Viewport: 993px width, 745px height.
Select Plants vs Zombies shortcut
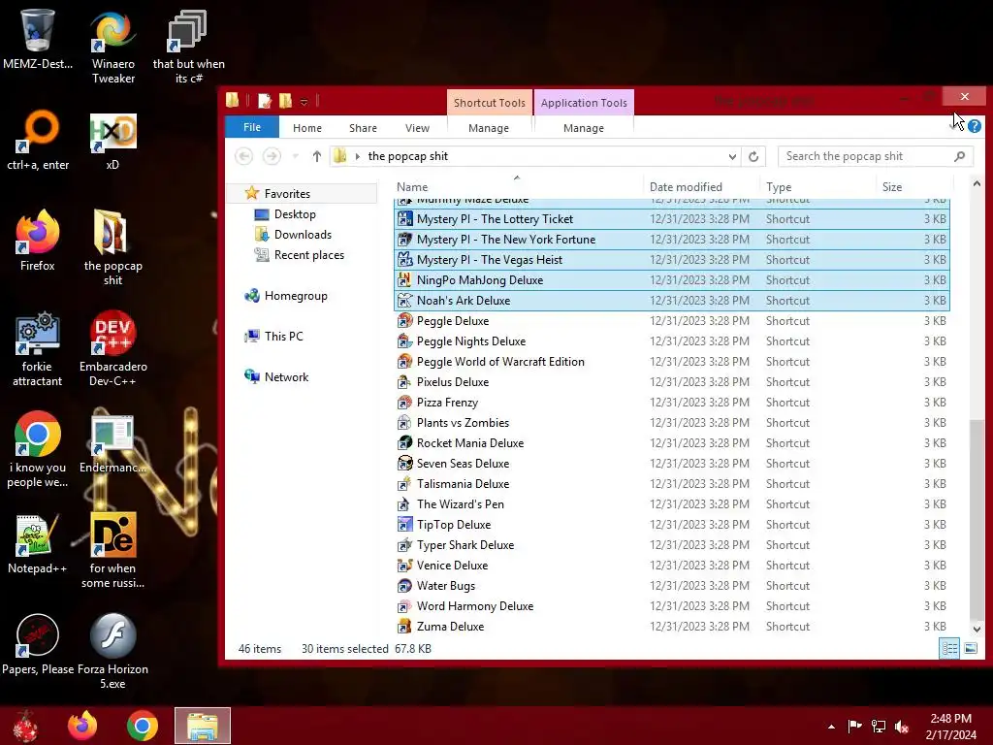point(671,423)
